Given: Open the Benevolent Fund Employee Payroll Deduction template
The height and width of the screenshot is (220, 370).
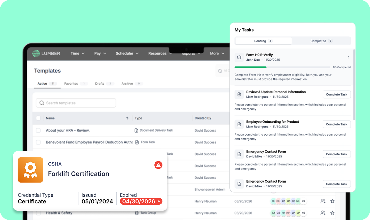Looking at the screenshot, I should pos(89,142).
